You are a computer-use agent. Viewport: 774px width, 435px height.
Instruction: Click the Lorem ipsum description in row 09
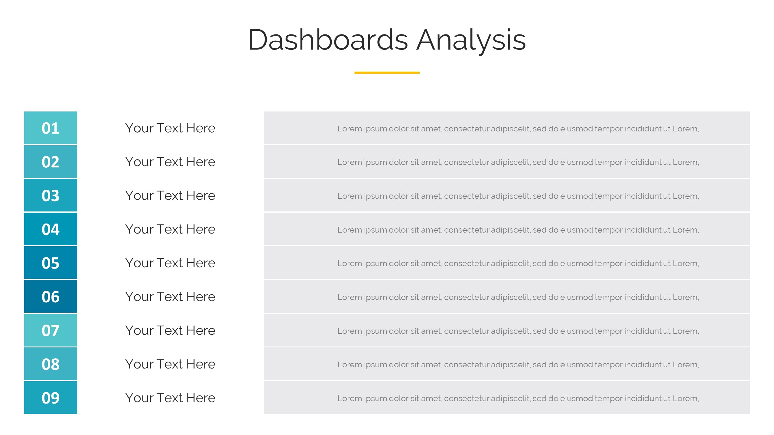(x=518, y=398)
